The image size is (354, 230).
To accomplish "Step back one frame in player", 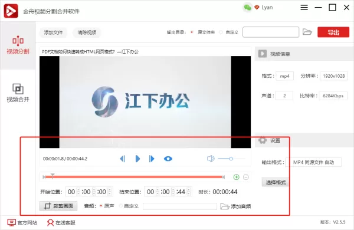I will 122,159.
